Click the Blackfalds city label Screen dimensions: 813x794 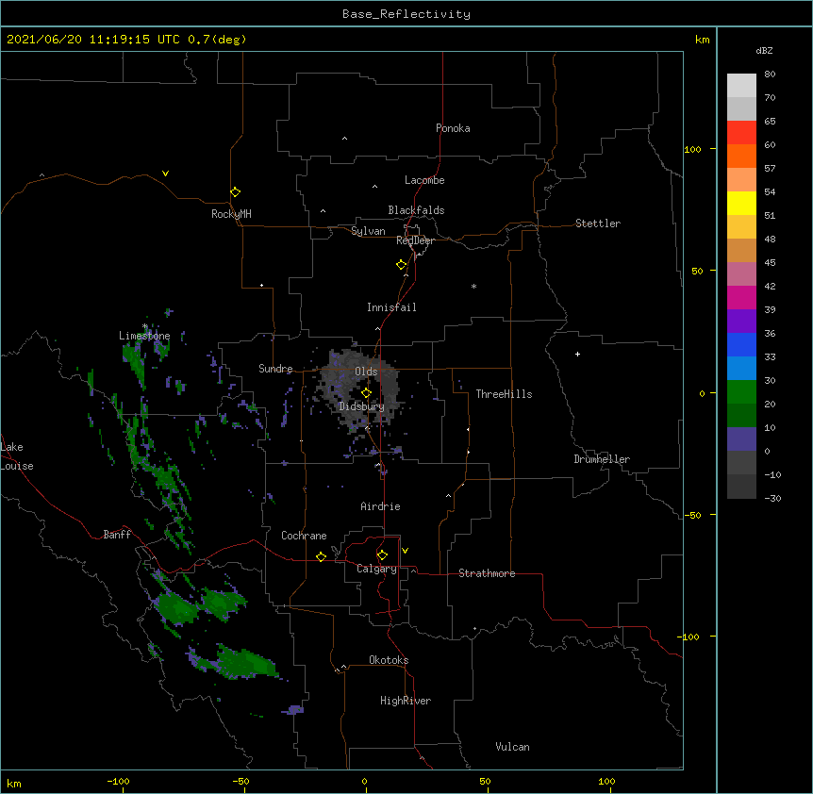pyautogui.click(x=416, y=210)
